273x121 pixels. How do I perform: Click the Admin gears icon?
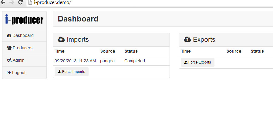9,60
